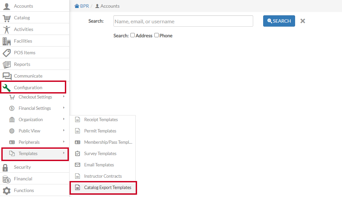Click the Security padlock icon
This screenshot has height=197, width=342.
(5, 168)
